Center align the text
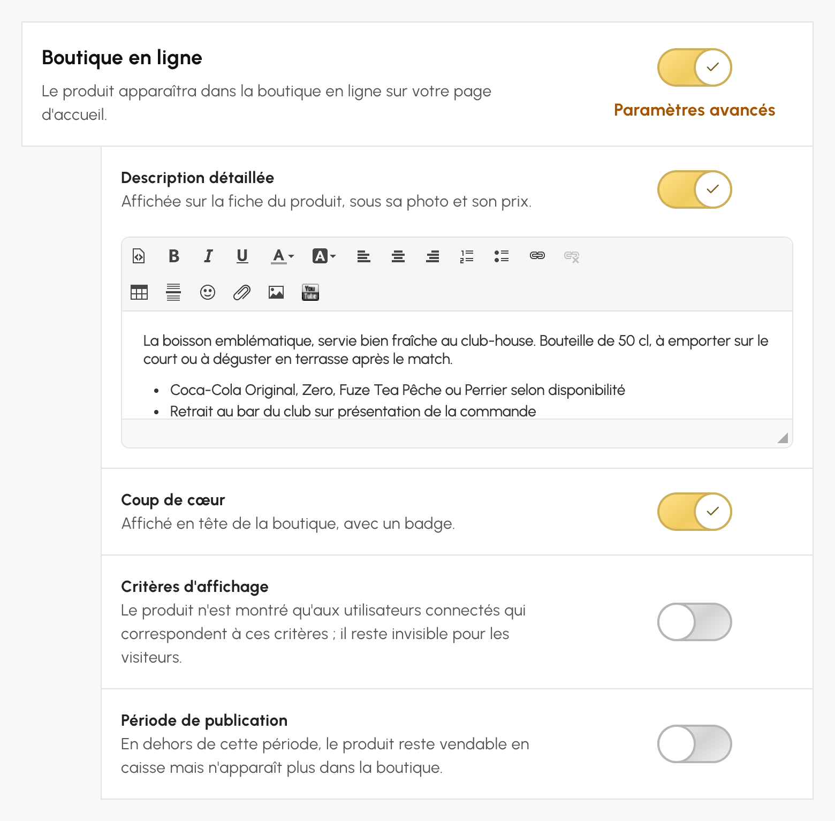The width and height of the screenshot is (835, 821). (398, 256)
